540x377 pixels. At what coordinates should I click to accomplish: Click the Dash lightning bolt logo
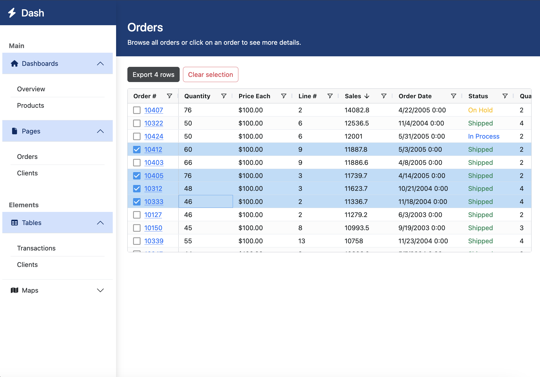click(x=12, y=13)
